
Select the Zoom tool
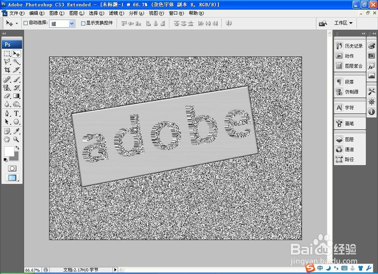16,139
